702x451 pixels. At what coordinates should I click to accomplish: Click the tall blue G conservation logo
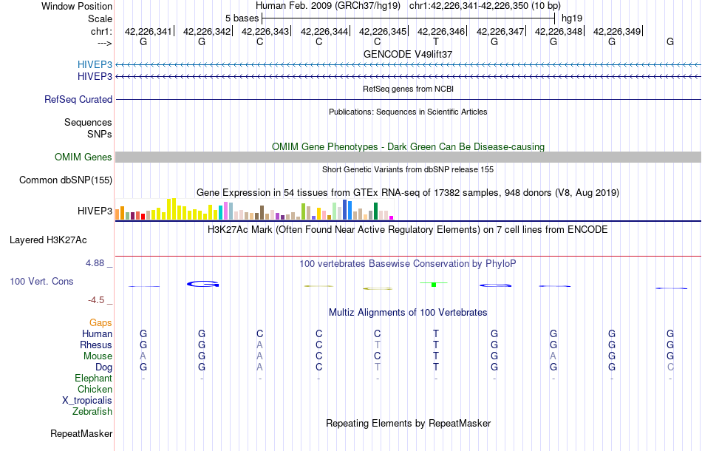(202, 284)
